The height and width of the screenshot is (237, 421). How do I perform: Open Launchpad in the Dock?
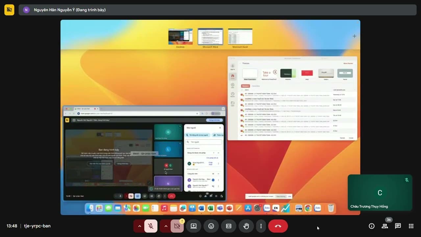(99, 208)
